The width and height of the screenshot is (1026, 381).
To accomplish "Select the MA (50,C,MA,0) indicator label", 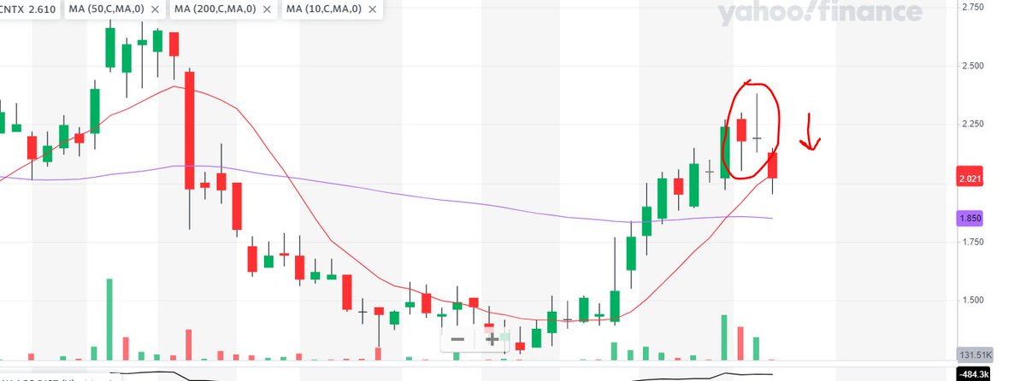I will click(109, 10).
